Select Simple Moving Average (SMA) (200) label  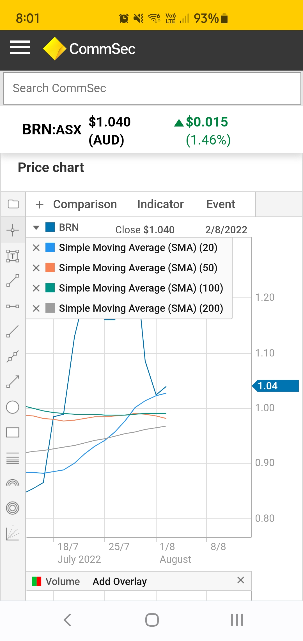(141, 308)
